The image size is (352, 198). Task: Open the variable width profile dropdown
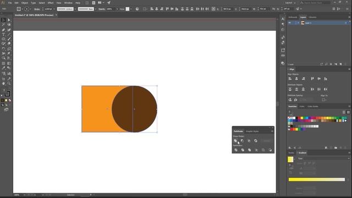point(75,9)
